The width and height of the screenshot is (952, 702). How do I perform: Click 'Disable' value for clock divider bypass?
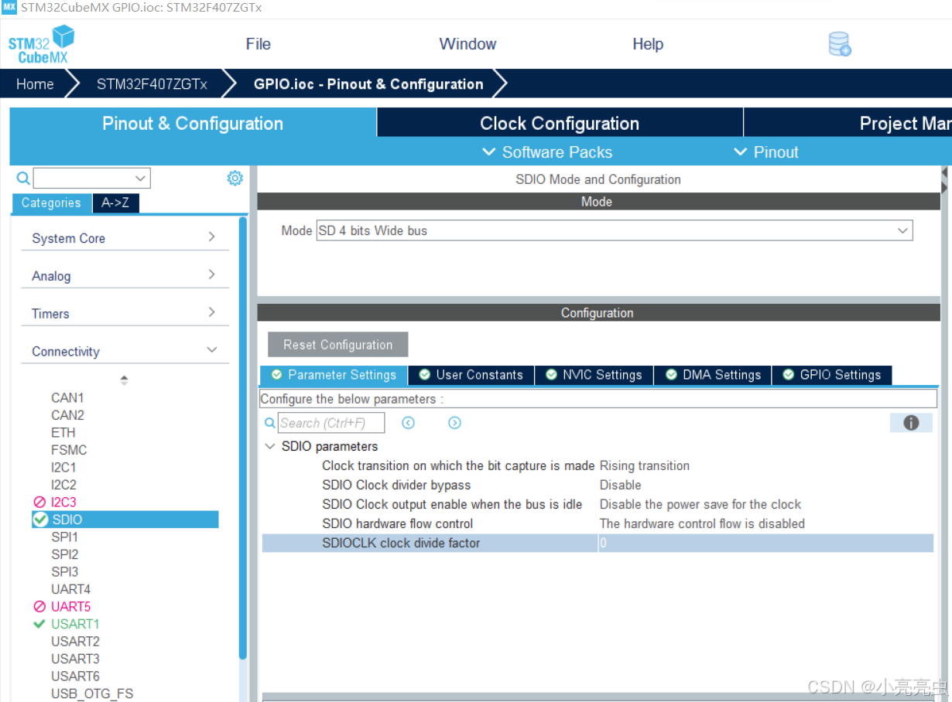coord(620,485)
